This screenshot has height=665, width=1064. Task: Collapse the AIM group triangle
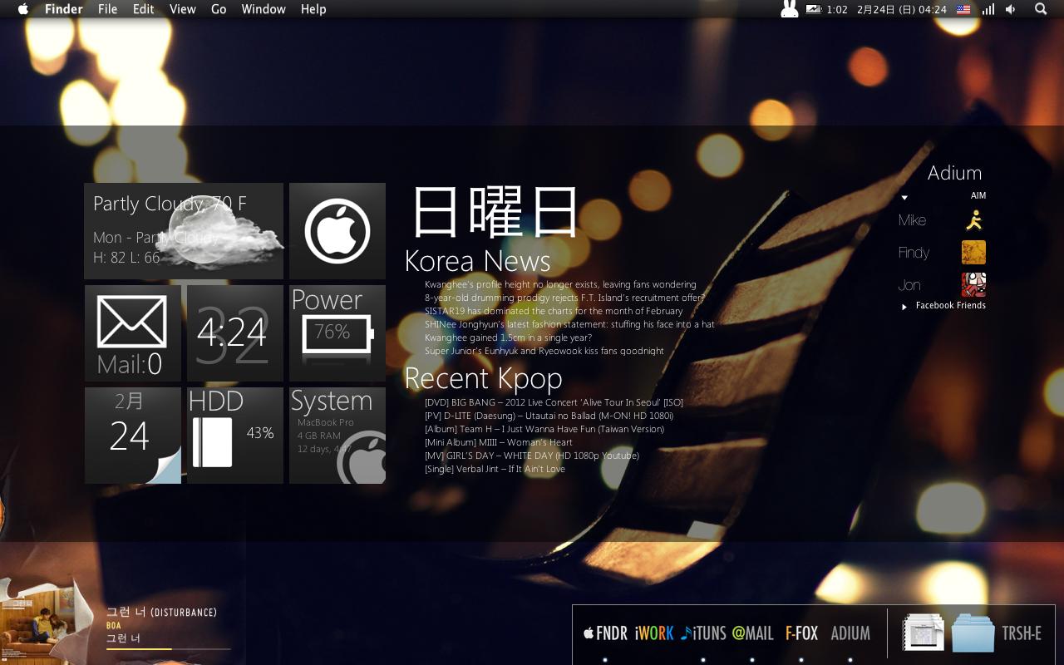click(904, 197)
